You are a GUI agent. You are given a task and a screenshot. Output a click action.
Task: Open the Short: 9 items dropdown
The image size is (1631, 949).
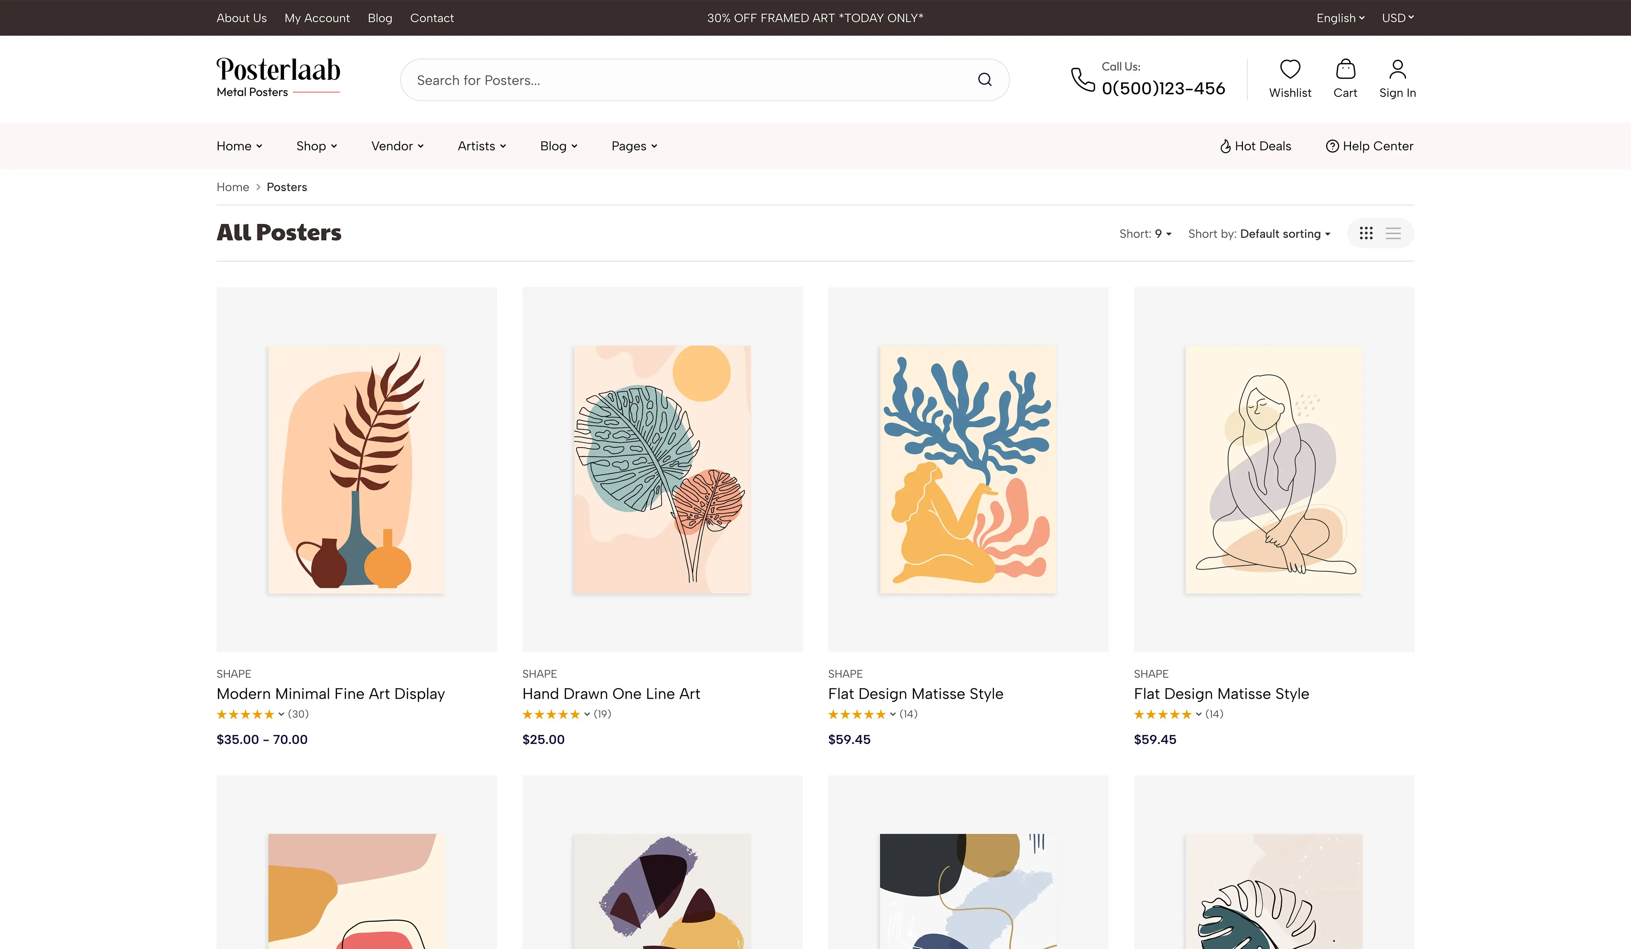point(1145,234)
